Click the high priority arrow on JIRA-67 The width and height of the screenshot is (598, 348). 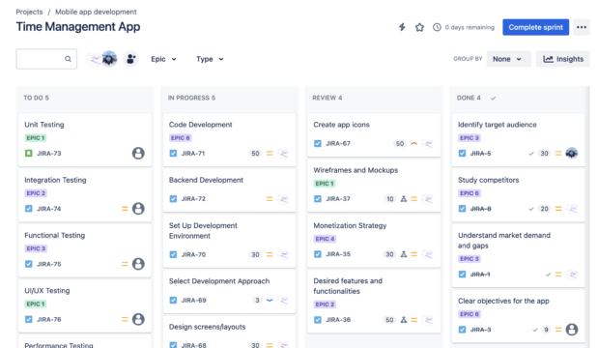413,143
